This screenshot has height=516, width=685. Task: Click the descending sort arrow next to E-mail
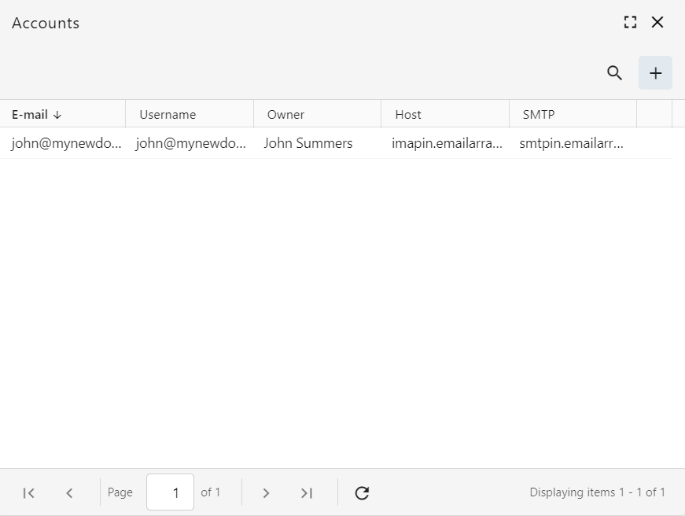(57, 114)
